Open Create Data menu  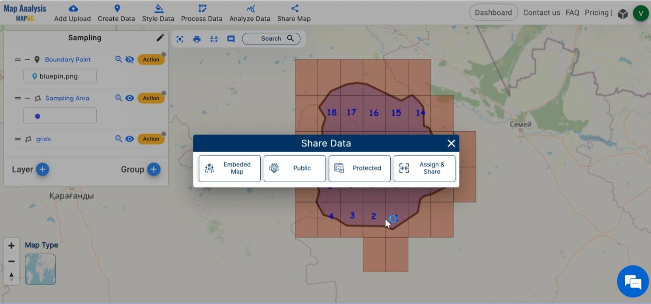(x=116, y=13)
